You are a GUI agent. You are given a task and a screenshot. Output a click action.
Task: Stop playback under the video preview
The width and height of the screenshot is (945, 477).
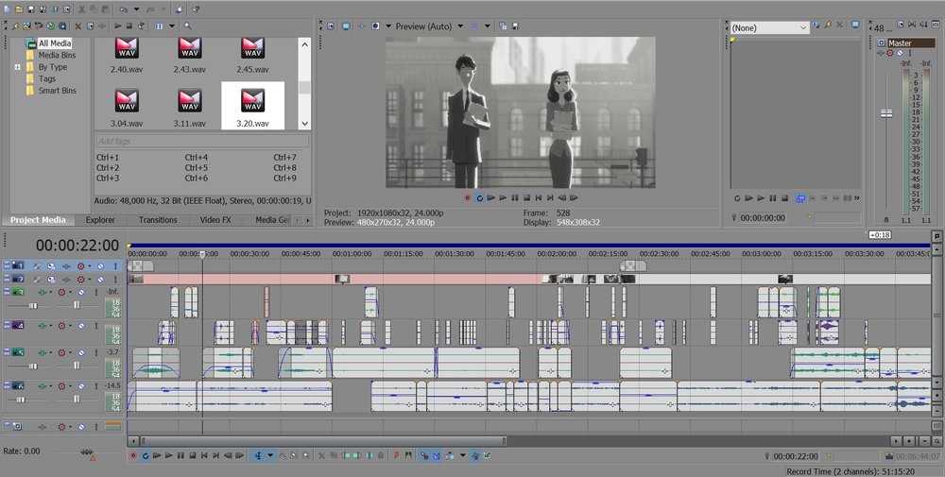[x=526, y=197]
